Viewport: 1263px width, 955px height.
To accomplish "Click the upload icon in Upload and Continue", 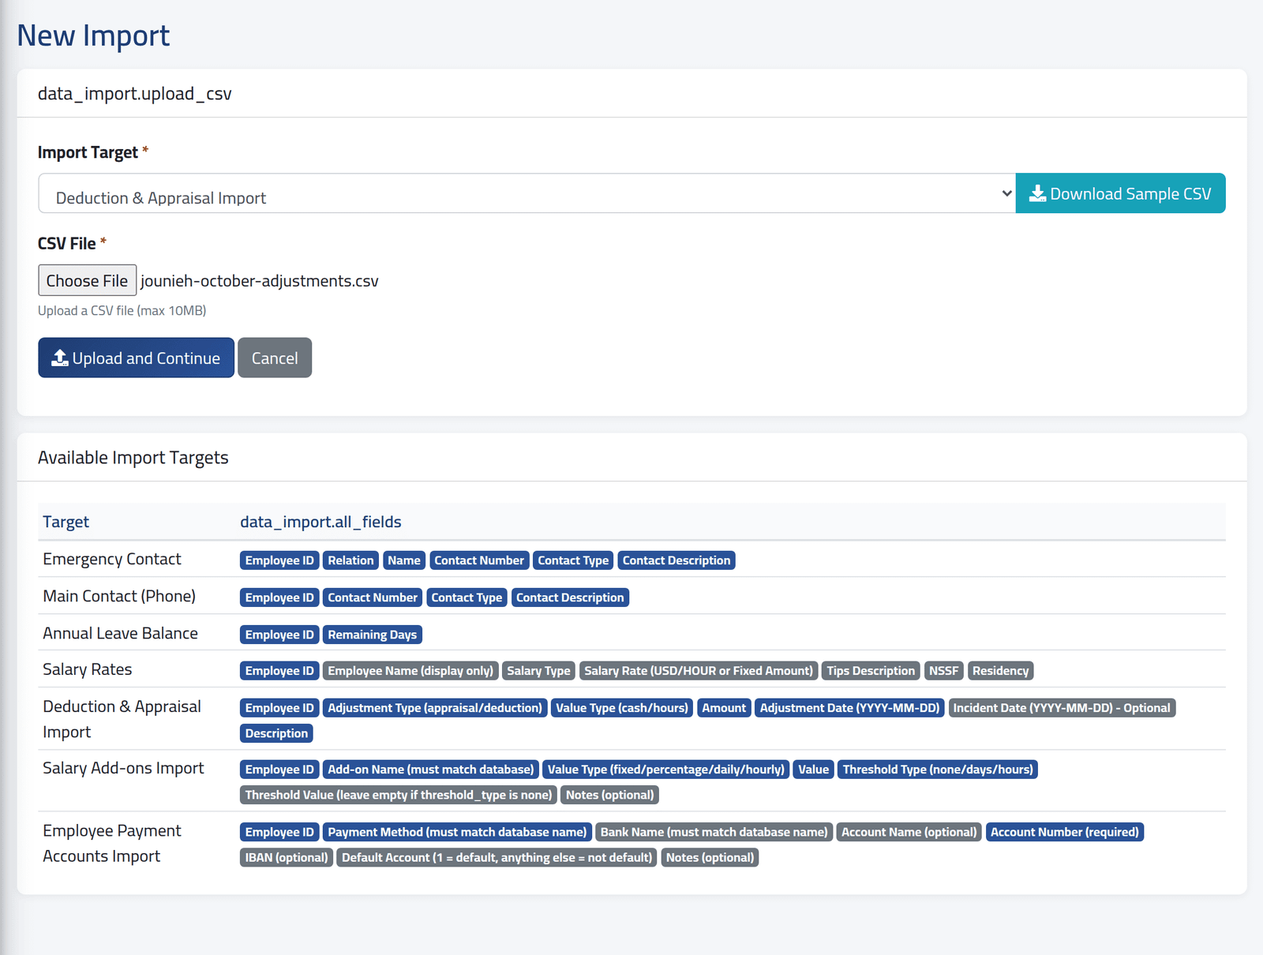I will [60, 358].
